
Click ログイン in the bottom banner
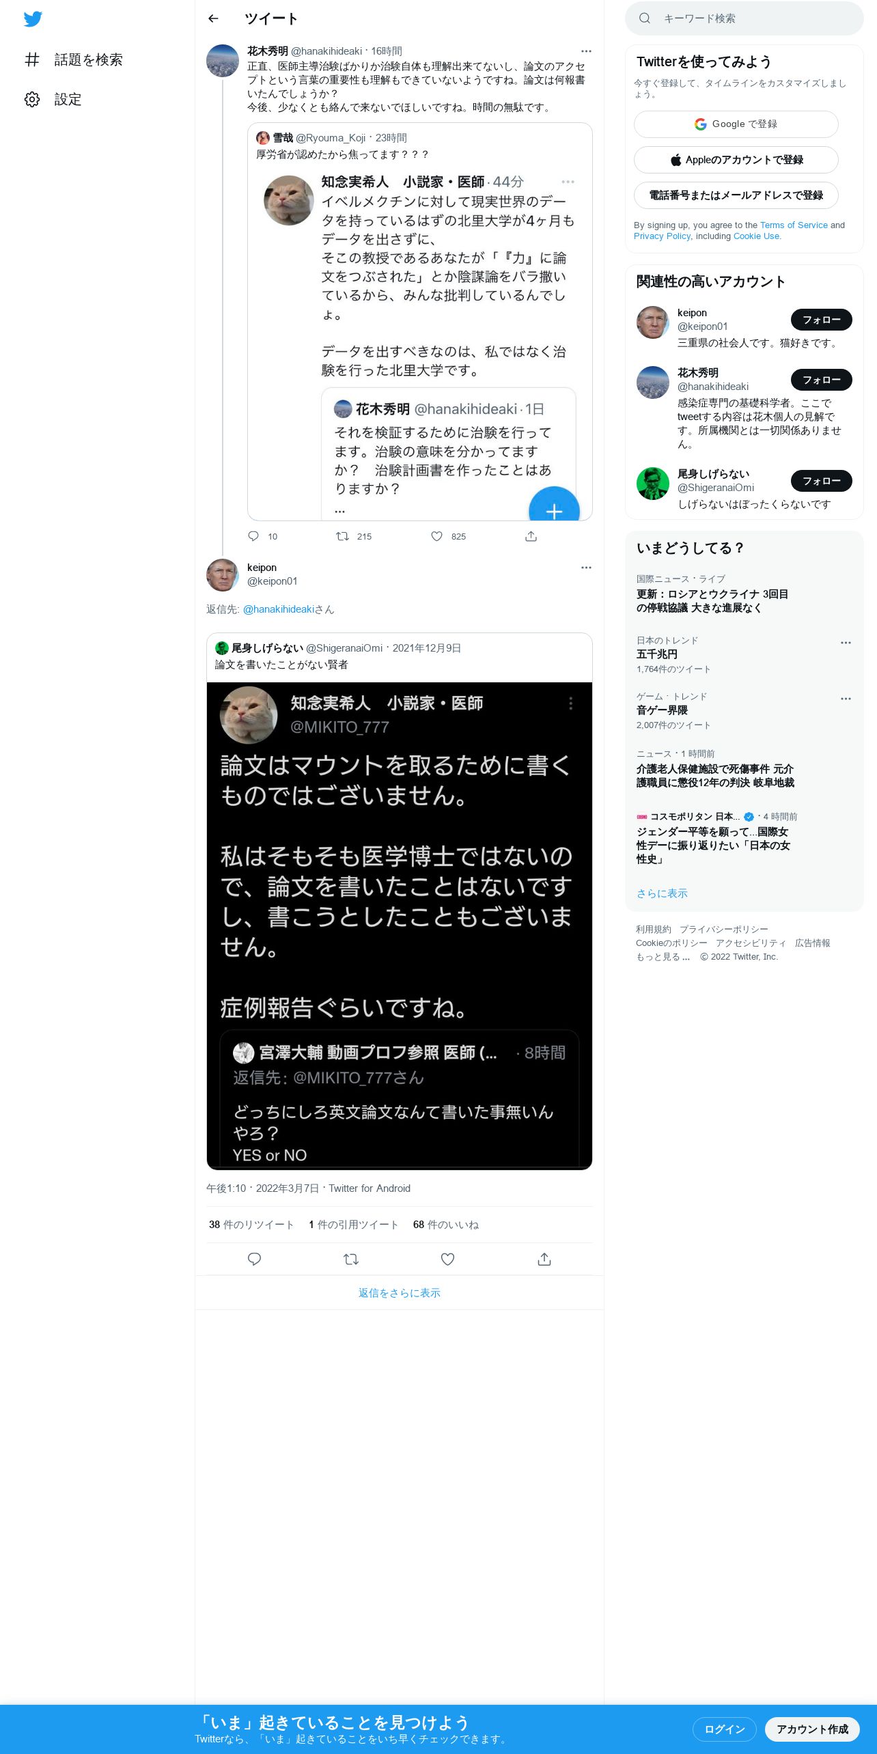pos(725,1729)
